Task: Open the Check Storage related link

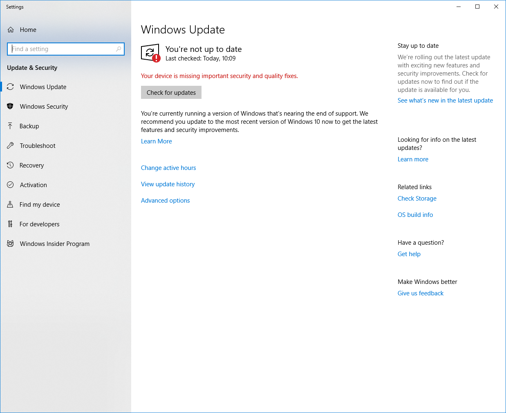Action: pos(417,199)
